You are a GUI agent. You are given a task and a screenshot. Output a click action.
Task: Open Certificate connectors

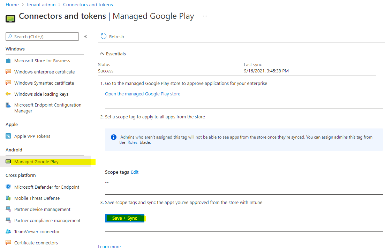(x=36, y=243)
